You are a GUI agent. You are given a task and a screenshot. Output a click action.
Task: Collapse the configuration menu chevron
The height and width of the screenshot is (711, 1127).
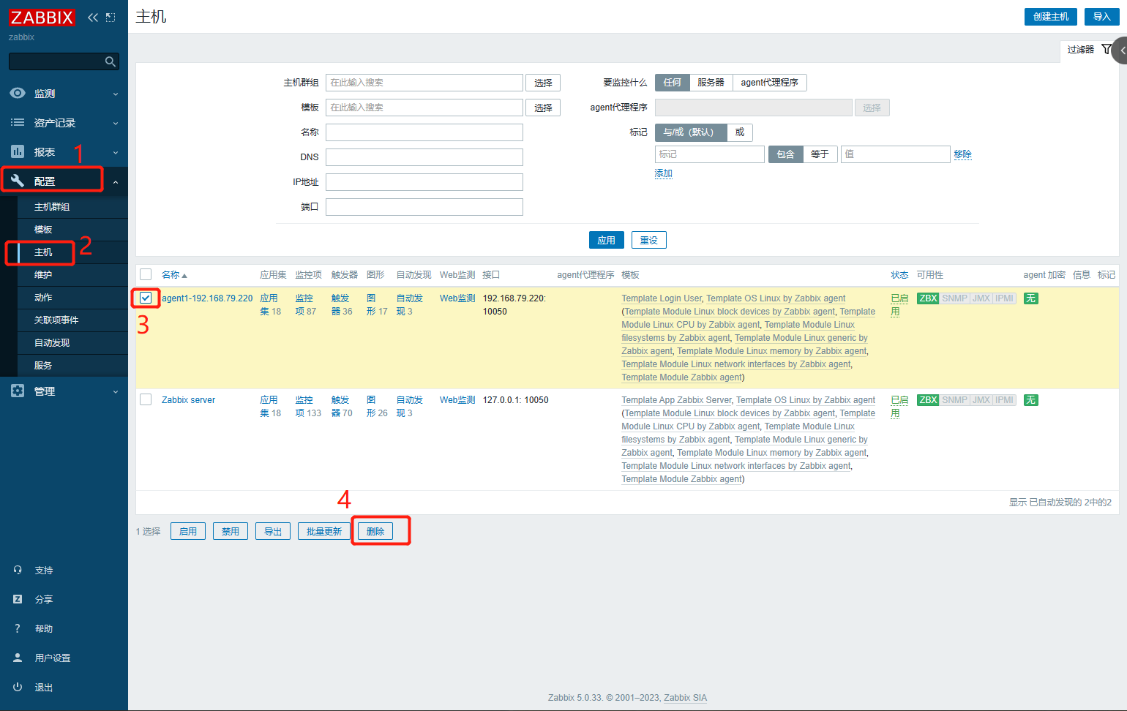pyautogui.click(x=116, y=181)
